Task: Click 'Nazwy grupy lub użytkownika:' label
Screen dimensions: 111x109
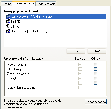Action: click(22, 11)
